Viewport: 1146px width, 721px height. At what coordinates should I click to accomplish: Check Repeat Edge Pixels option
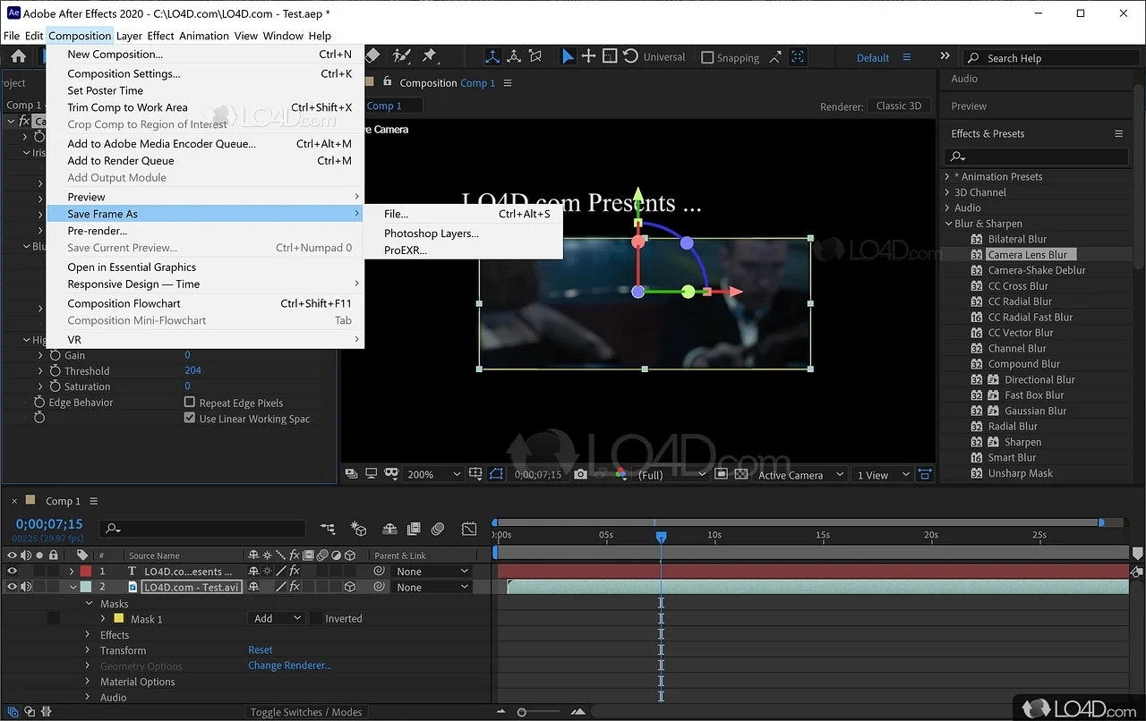(x=190, y=403)
